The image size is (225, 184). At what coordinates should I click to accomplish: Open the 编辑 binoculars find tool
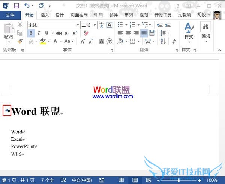pyautogui.click(x=205, y=26)
